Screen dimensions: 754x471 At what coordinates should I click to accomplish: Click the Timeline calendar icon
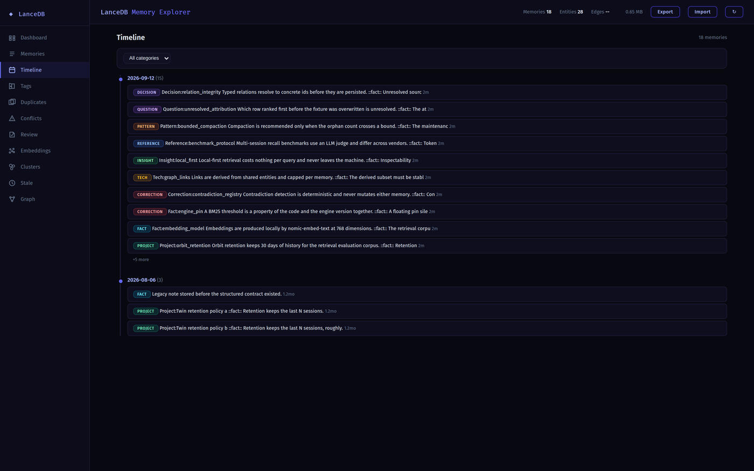click(x=12, y=70)
